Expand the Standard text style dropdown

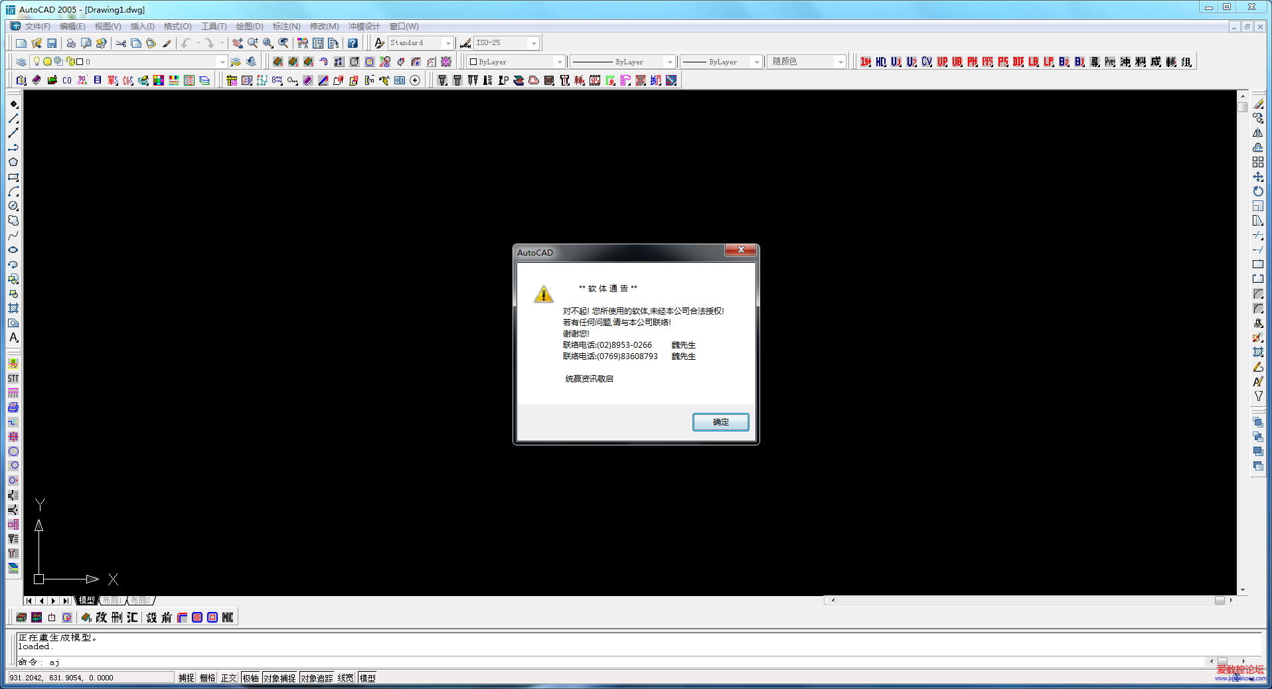coord(448,43)
